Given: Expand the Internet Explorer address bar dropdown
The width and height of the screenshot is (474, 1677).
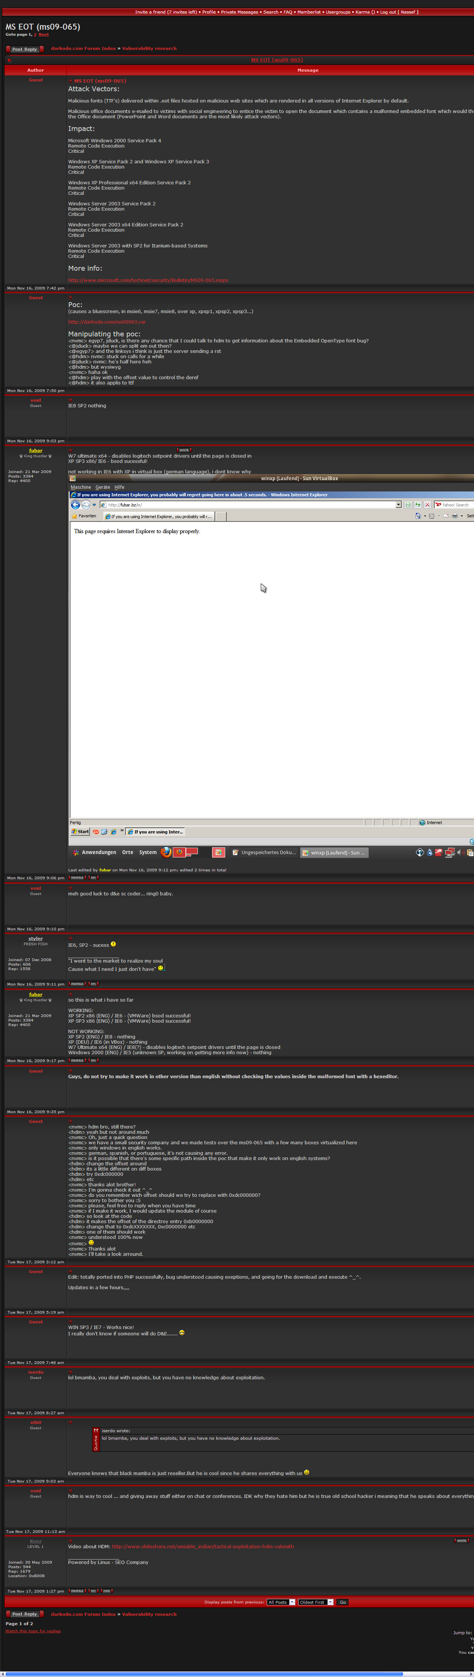Looking at the screenshot, I should coord(399,505).
